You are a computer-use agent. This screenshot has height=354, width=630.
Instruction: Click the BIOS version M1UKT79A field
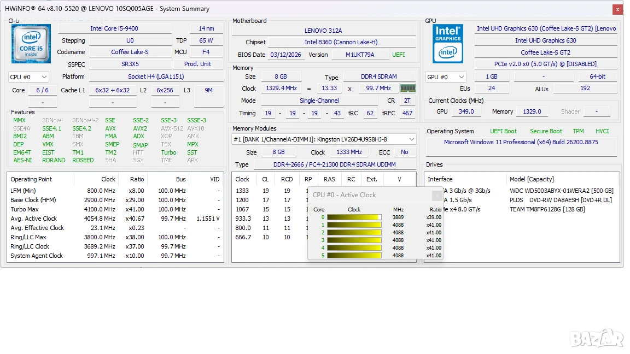[360, 55]
